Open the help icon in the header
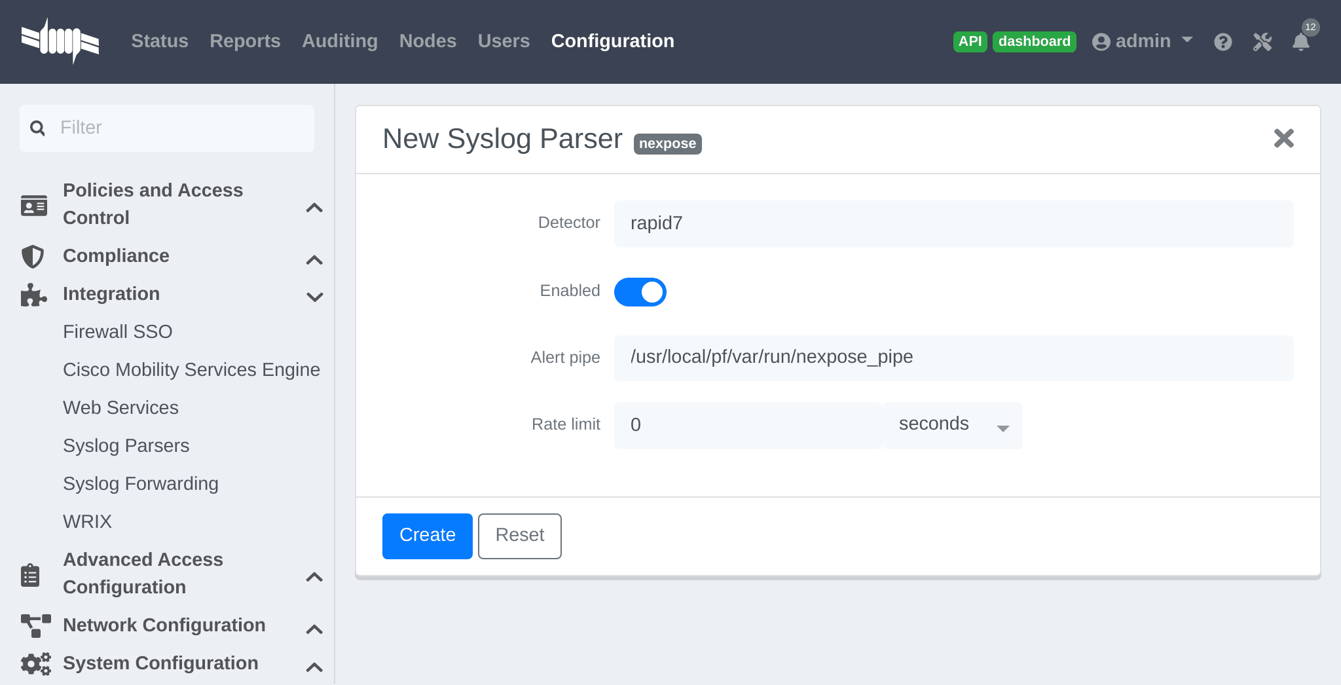The height and width of the screenshot is (685, 1341). tap(1223, 41)
